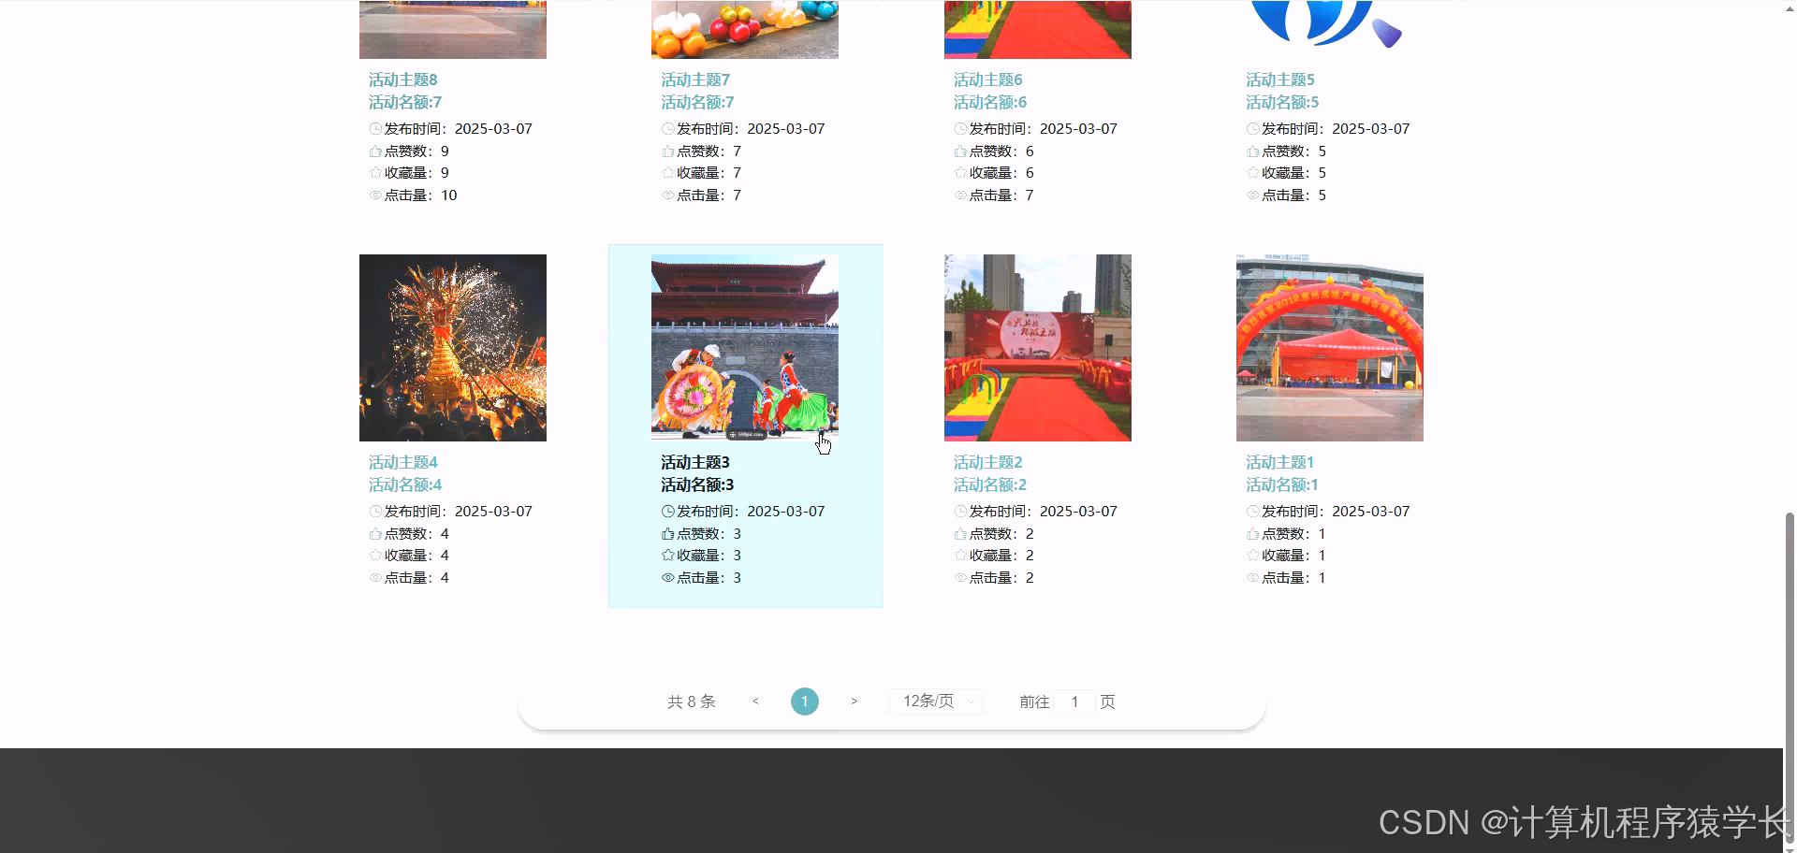Click the star icon in 活动主题7 card
The image size is (1797, 853).
tap(668, 173)
